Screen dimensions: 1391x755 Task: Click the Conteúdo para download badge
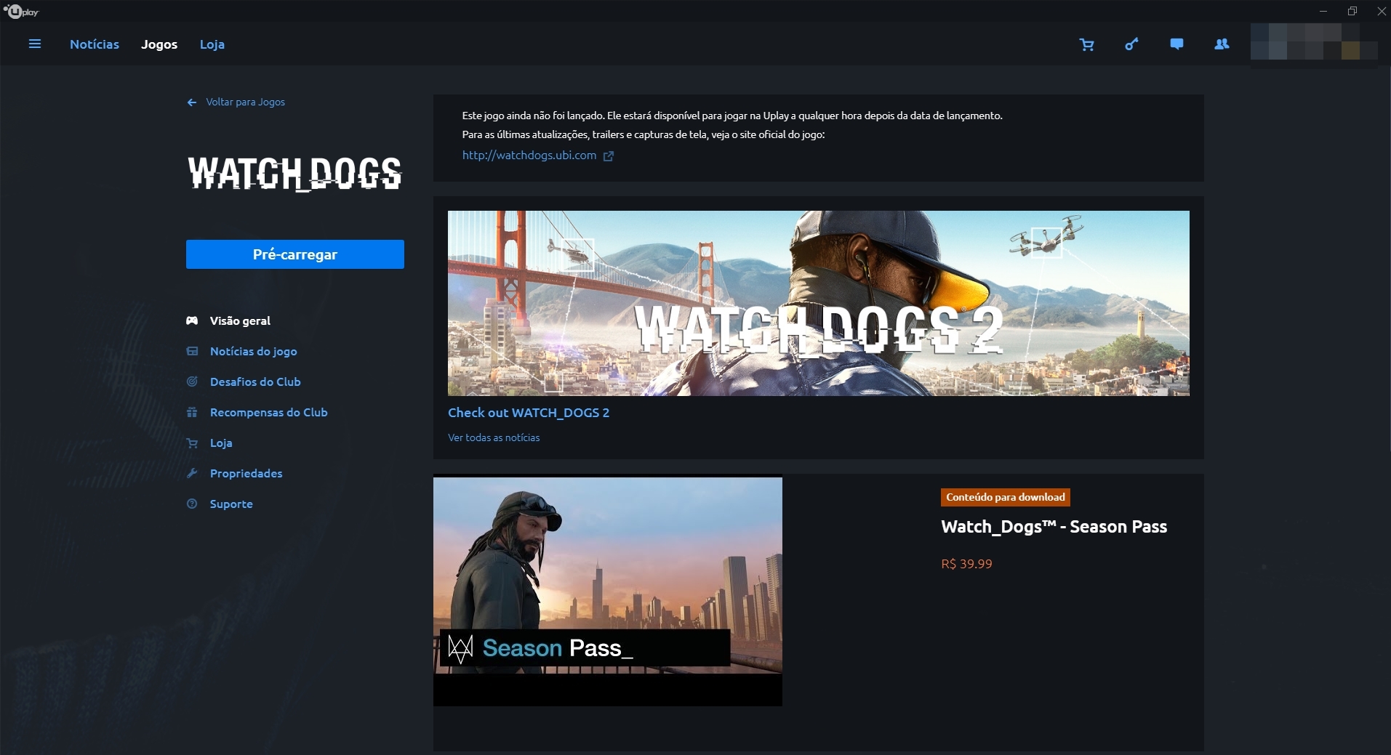click(1006, 497)
